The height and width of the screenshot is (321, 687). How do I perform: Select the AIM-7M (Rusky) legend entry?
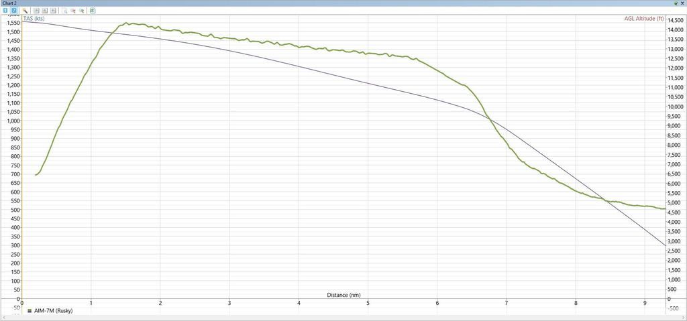[52, 311]
